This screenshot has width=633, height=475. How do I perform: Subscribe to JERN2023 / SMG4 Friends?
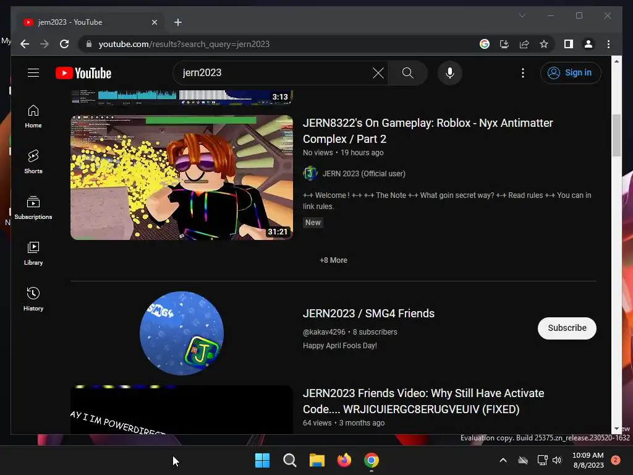[567, 328]
